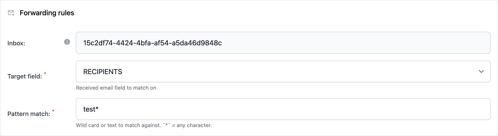Select the Target field label
The height and width of the screenshot is (136, 498).
pos(25,76)
